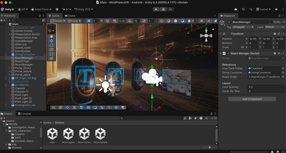286x153 pixels.
Task: Click the Add Component button
Action: (x=252, y=99)
